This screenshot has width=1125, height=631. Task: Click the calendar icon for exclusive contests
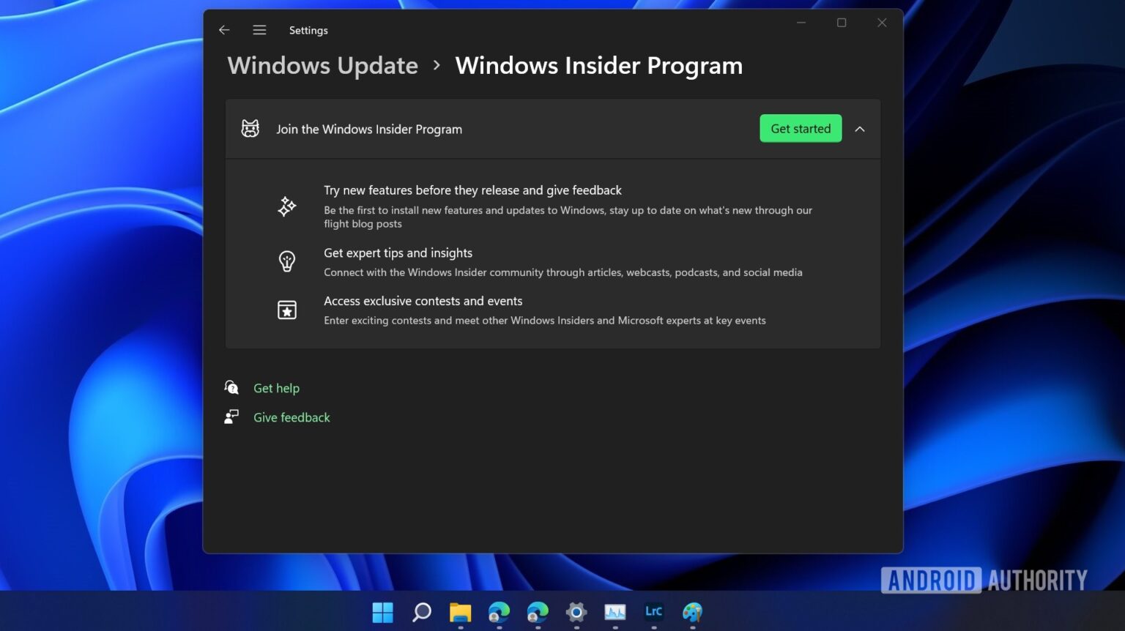(286, 309)
